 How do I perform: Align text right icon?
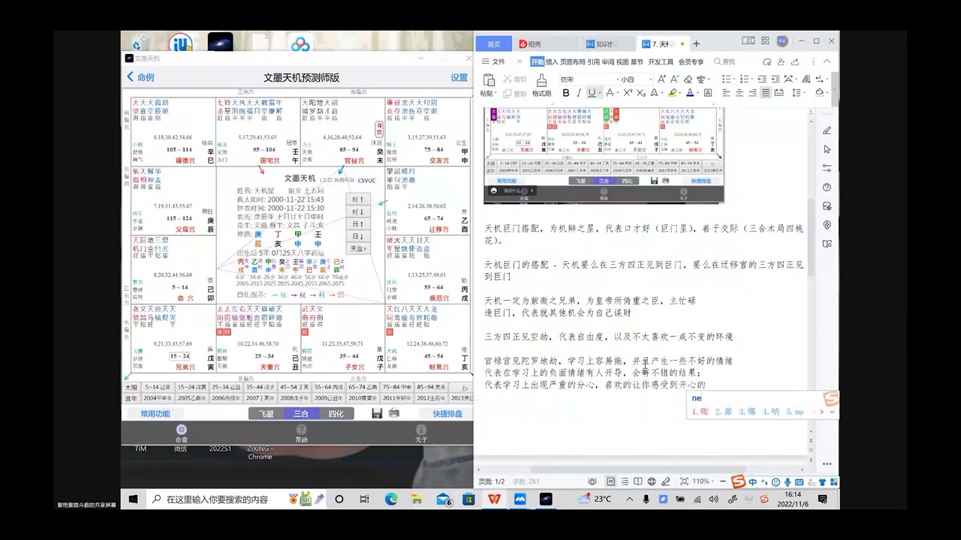[x=752, y=93]
